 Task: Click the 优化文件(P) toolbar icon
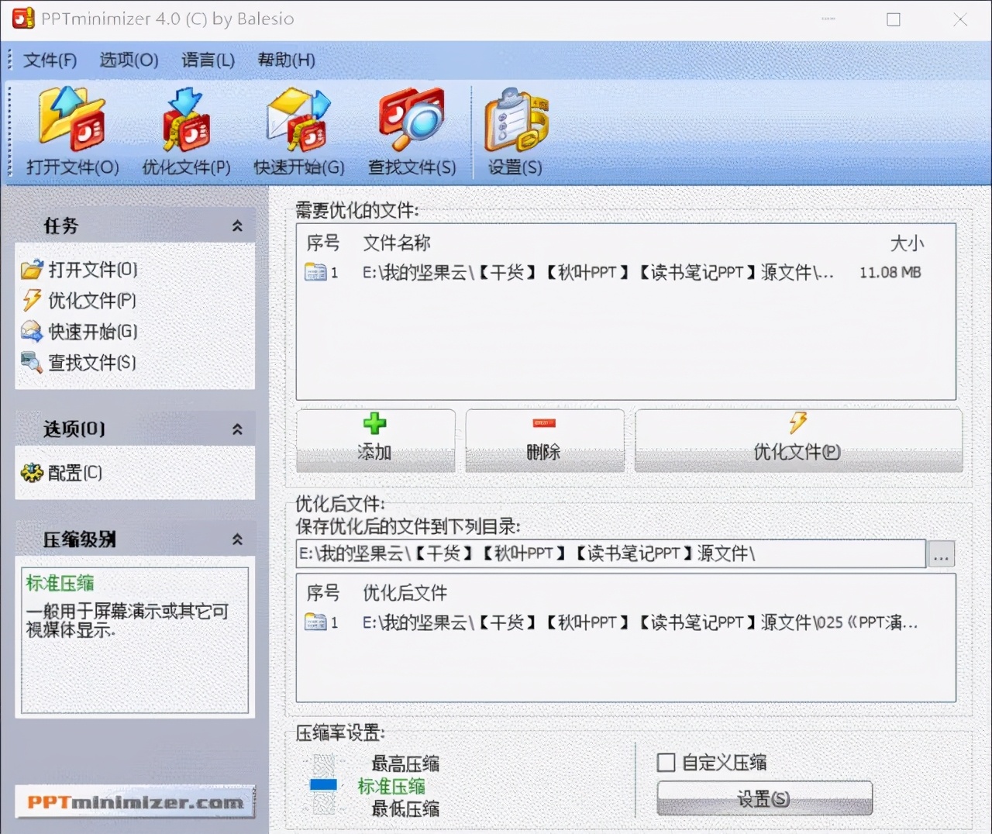coord(185,130)
